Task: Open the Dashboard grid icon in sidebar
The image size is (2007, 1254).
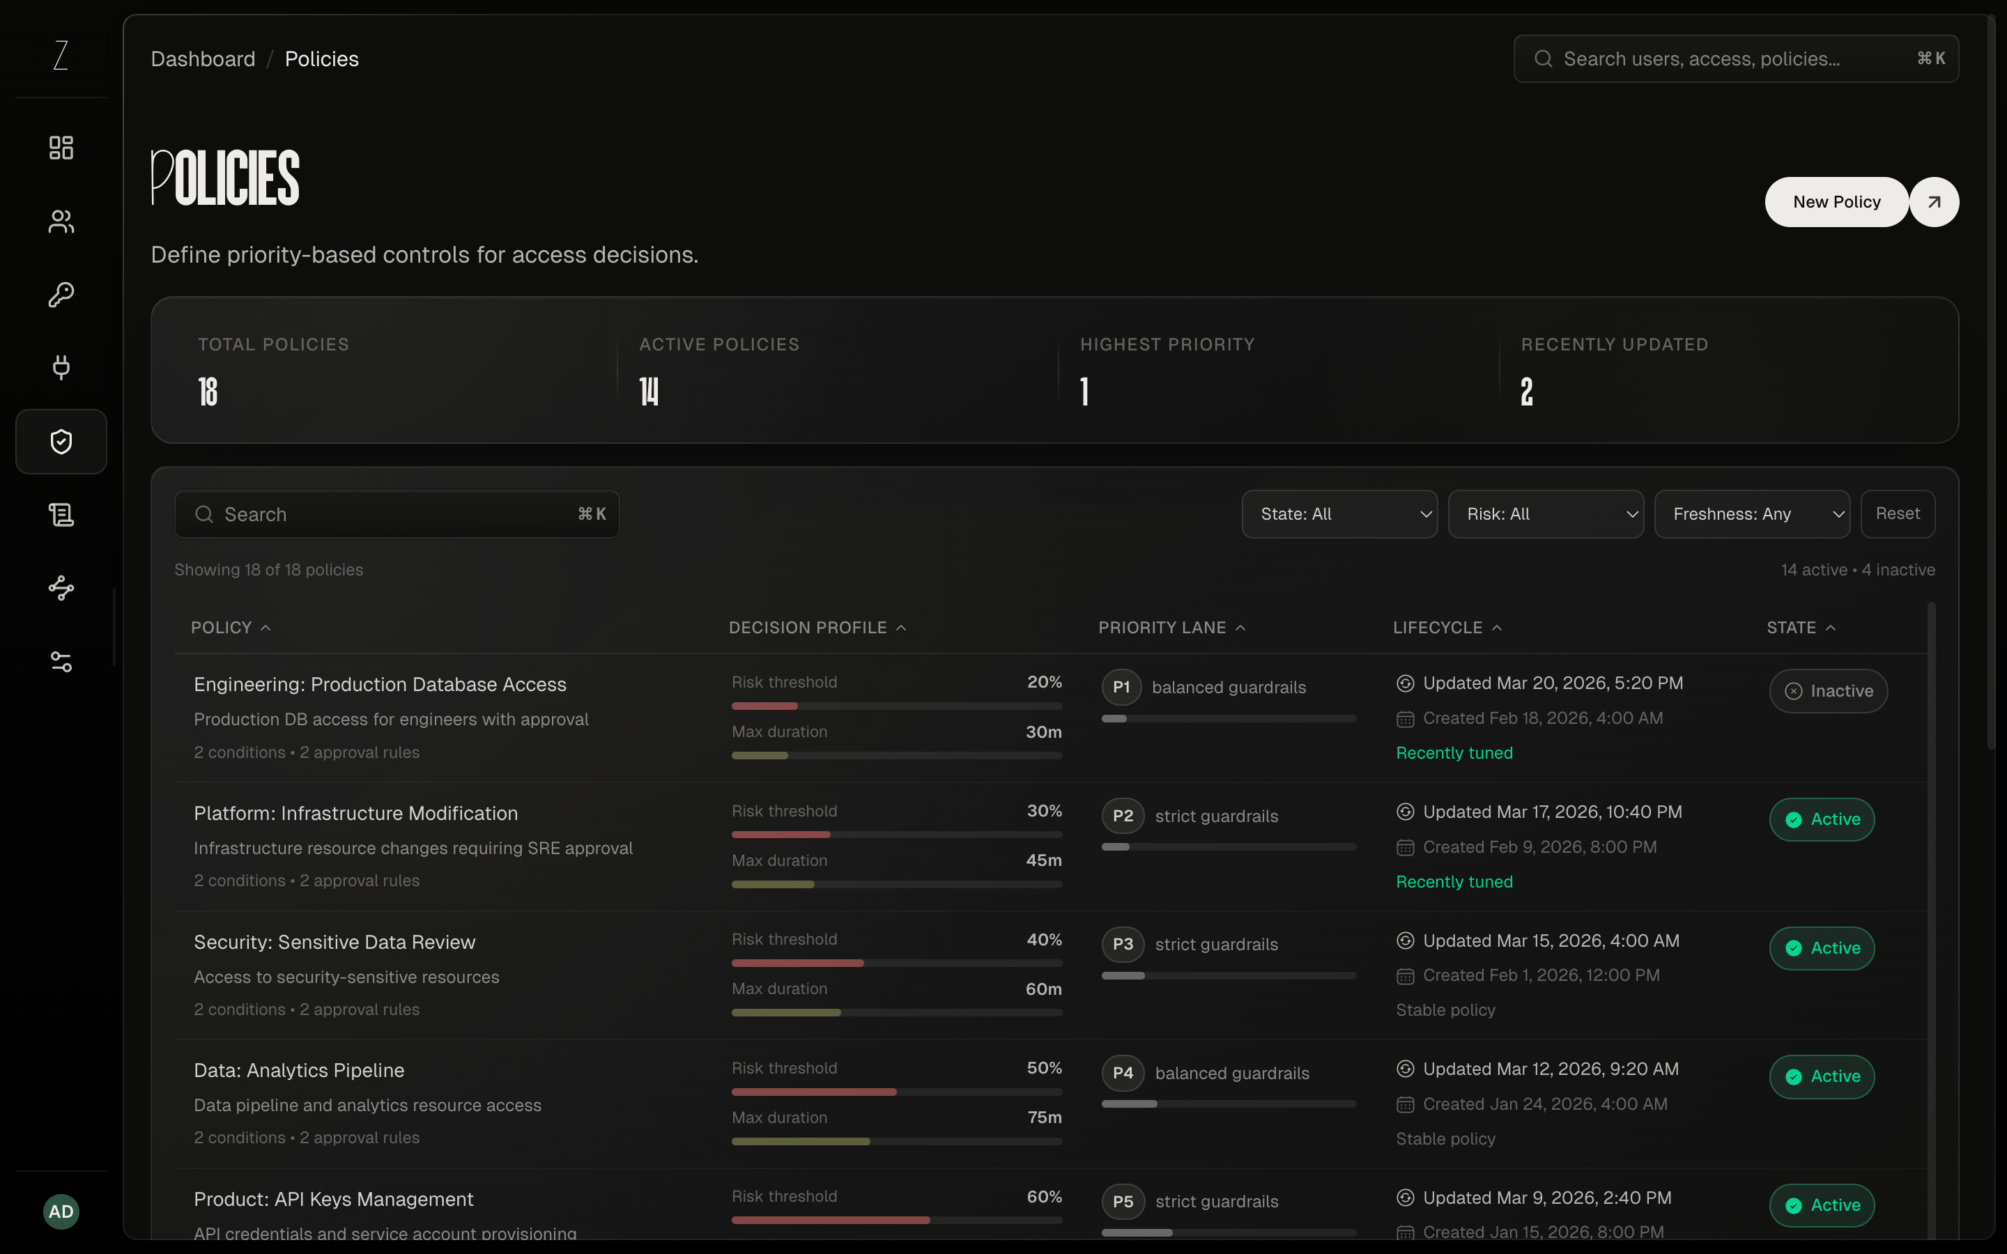Action: [x=60, y=147]
